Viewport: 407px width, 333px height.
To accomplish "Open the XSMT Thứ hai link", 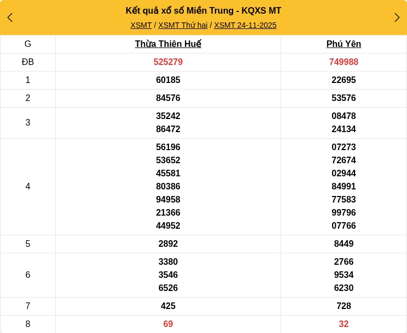I will 183,25.
